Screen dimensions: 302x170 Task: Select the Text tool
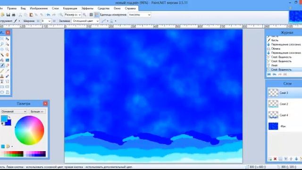point(2,82)
